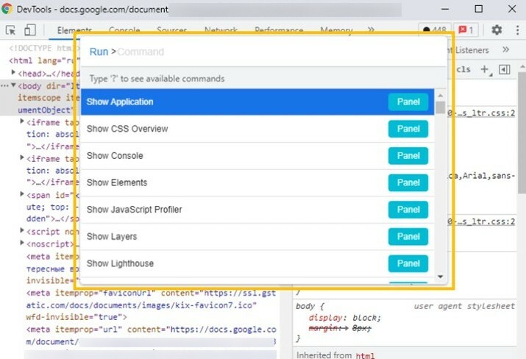This screenshot has width=526, height=359.
Task: Select the DOCTYPE html line
Action: [43, 49]
